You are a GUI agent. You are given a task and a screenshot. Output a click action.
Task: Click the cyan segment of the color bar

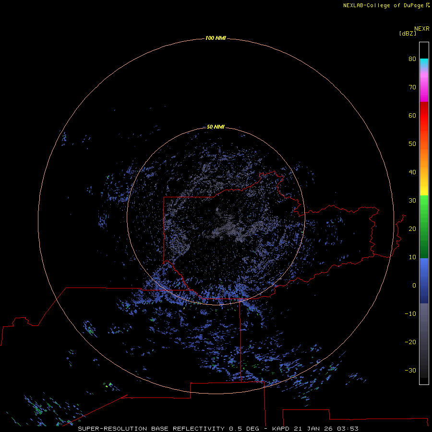(424, 62)
